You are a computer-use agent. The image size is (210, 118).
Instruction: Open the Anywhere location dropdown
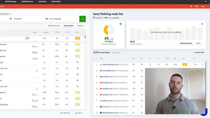[26, 19]
